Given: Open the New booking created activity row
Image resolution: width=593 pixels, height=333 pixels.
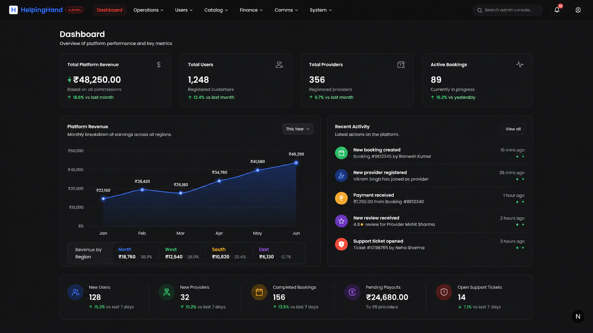Looking at the screenshot, I should point(429,153).
